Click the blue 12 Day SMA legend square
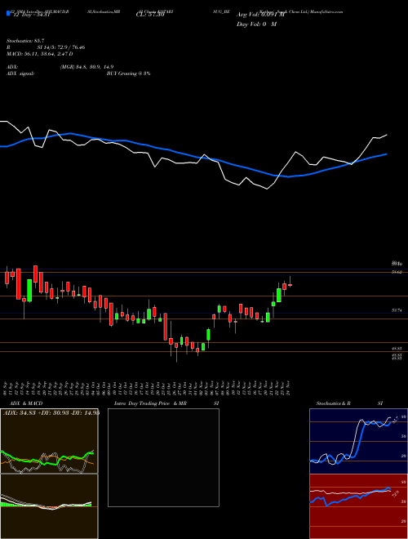 [x=8, y=13]
